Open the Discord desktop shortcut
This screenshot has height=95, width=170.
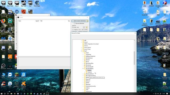(3, 49)
